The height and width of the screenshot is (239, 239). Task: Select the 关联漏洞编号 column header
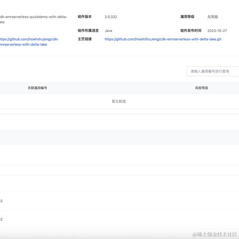[x=37, y=88]
